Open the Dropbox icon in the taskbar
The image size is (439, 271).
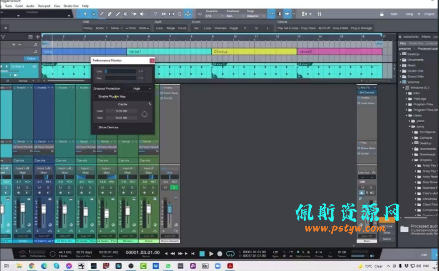tap(156, 266)
